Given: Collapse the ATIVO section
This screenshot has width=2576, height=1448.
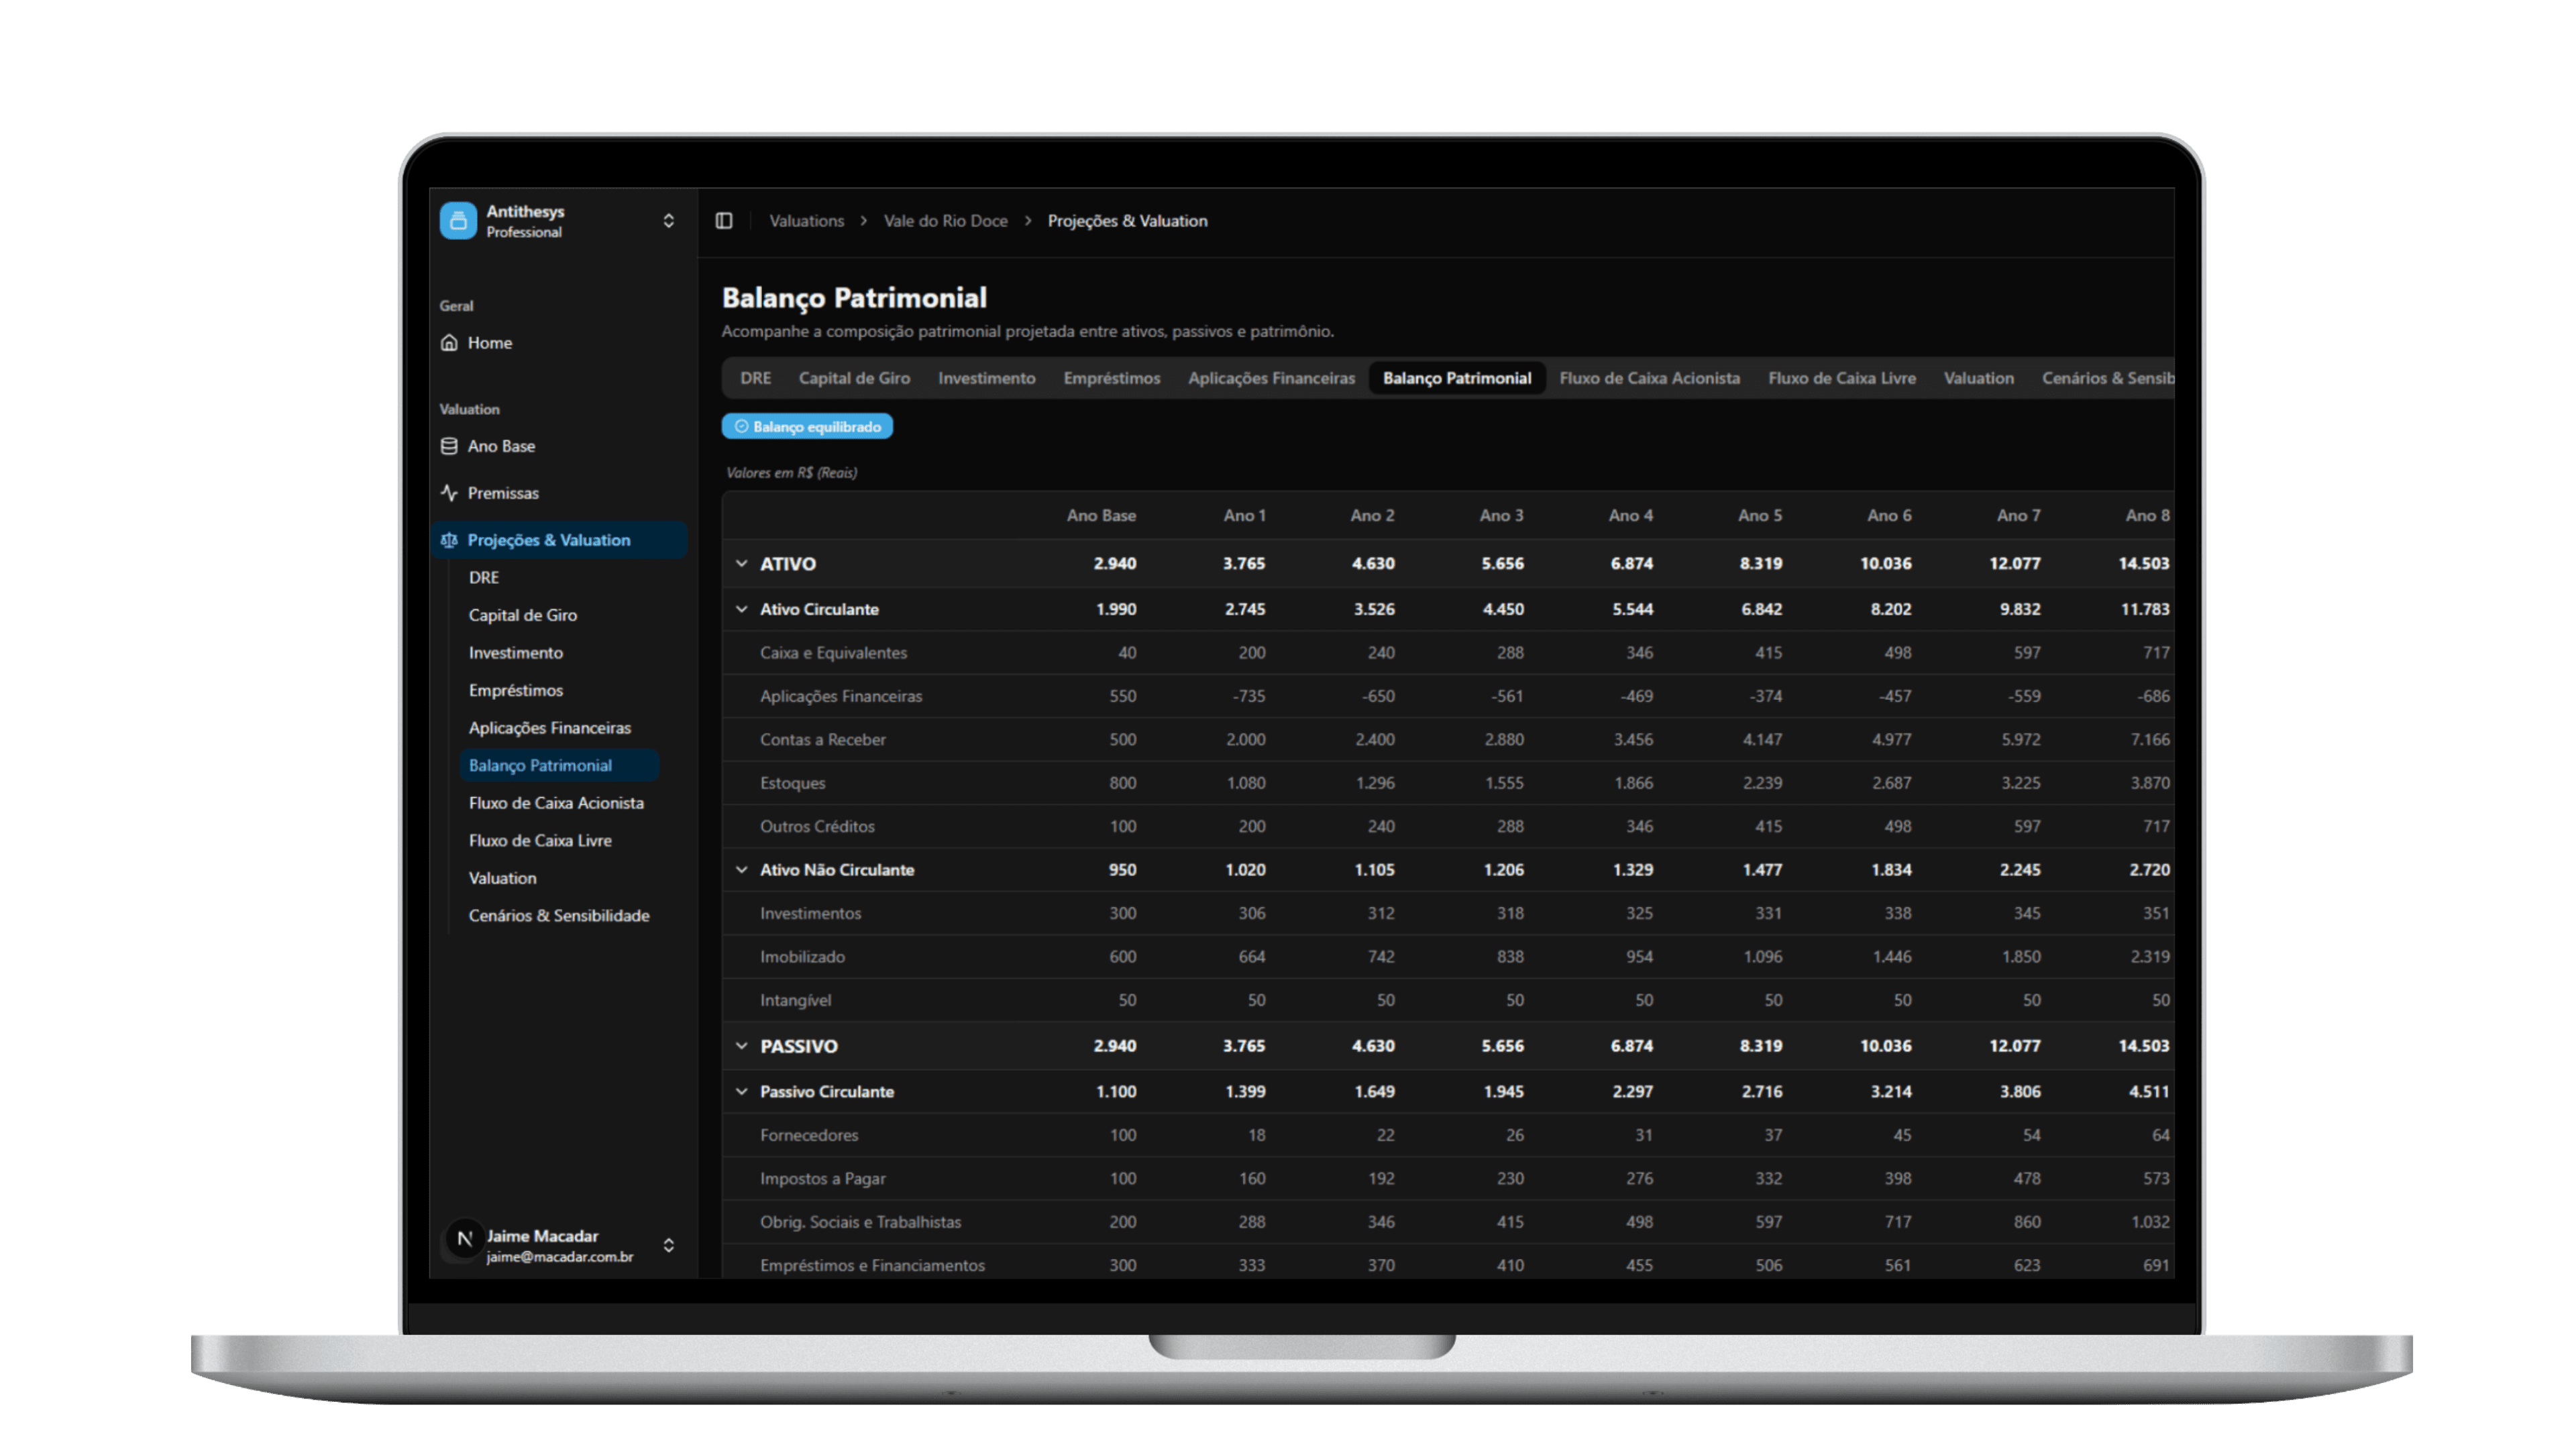Looking at the screenshot, I should pos(741,562).
